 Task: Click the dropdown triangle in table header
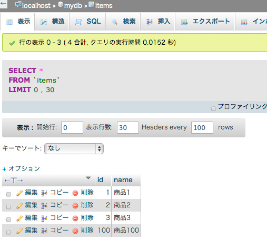click(88, 178)
